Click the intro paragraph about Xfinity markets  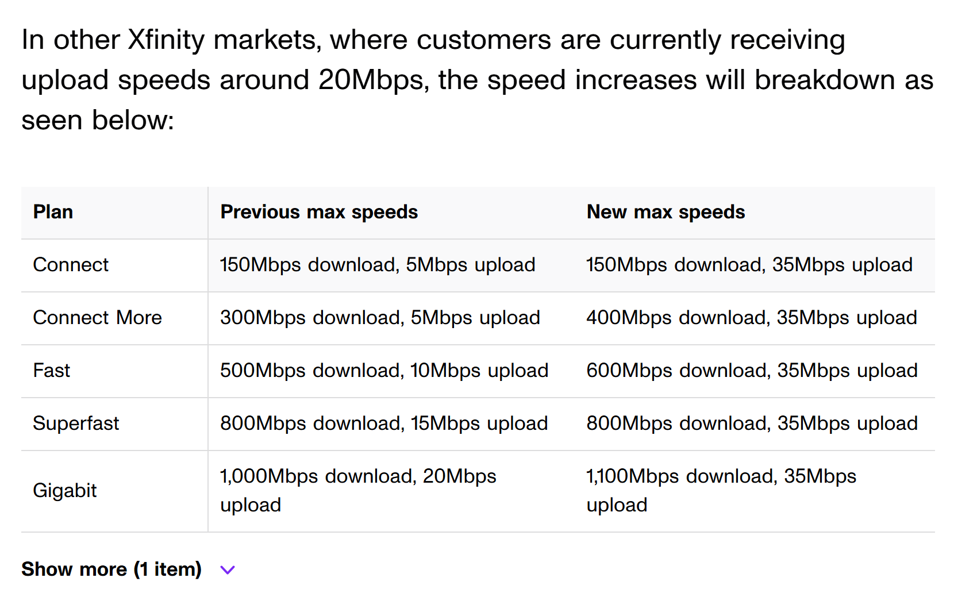click(x=478, y=80)
